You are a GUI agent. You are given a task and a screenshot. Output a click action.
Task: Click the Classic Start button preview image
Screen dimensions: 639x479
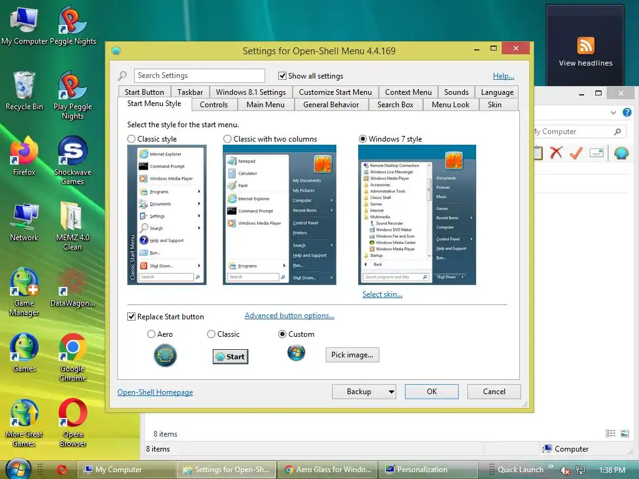(230, 356)
